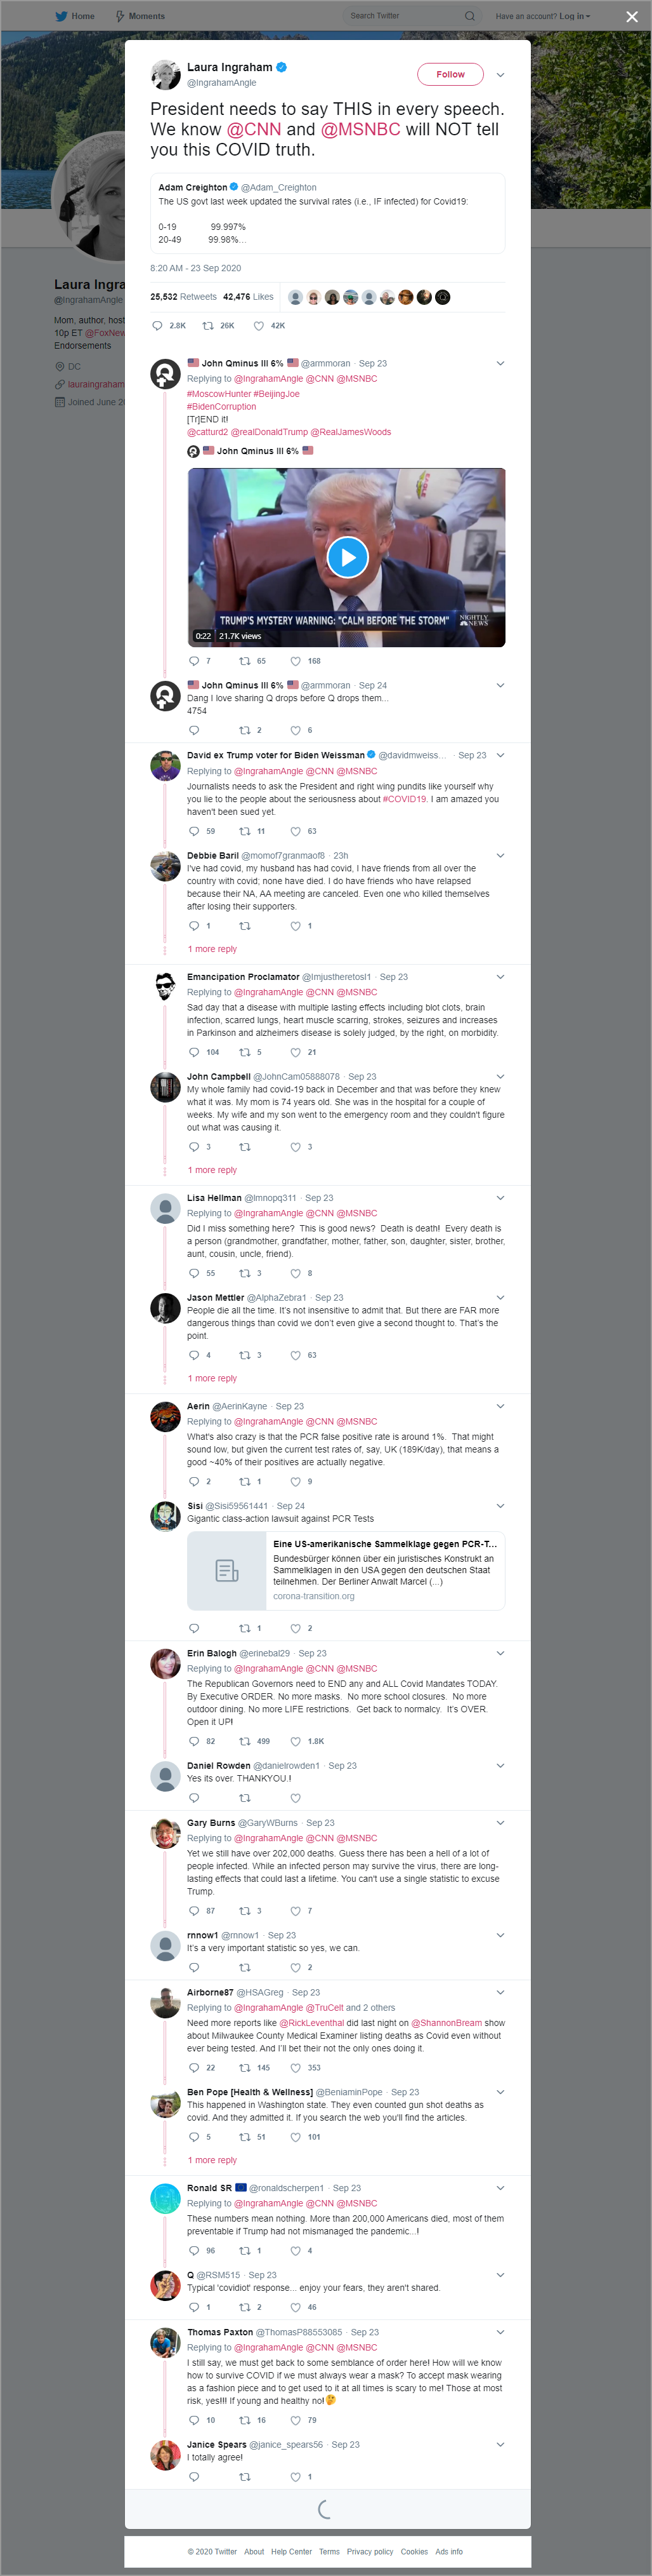Screen dimensions: 652x2576
Task: Retweet Laura Ingraham's main tweet
Action: pyautogui.click(x=207, y=326)
